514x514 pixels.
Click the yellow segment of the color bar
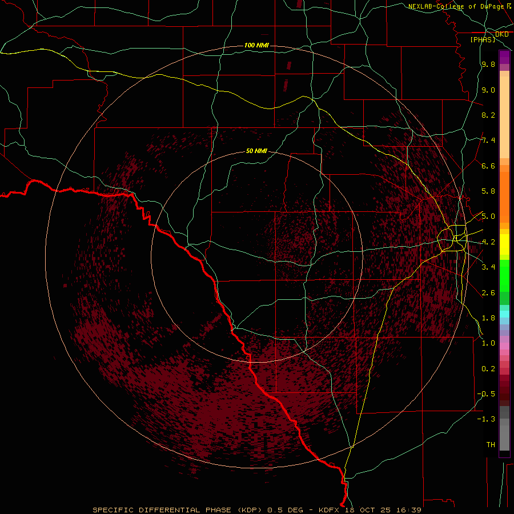pyautogui.click(x=504, y=244)
